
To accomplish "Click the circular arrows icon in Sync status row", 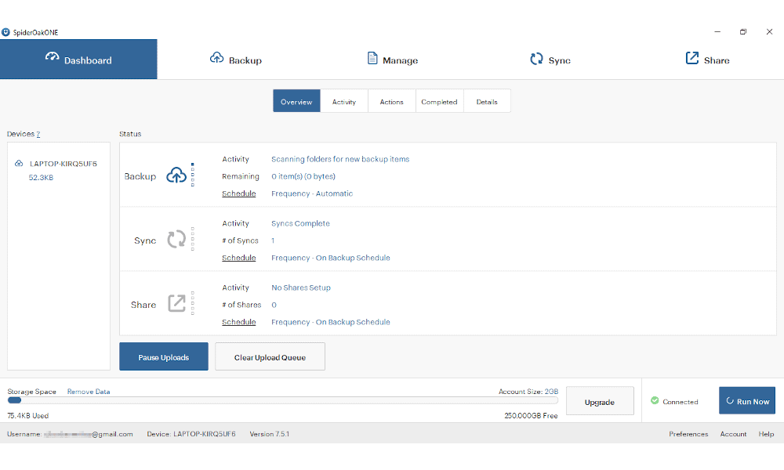I will 176,239.
